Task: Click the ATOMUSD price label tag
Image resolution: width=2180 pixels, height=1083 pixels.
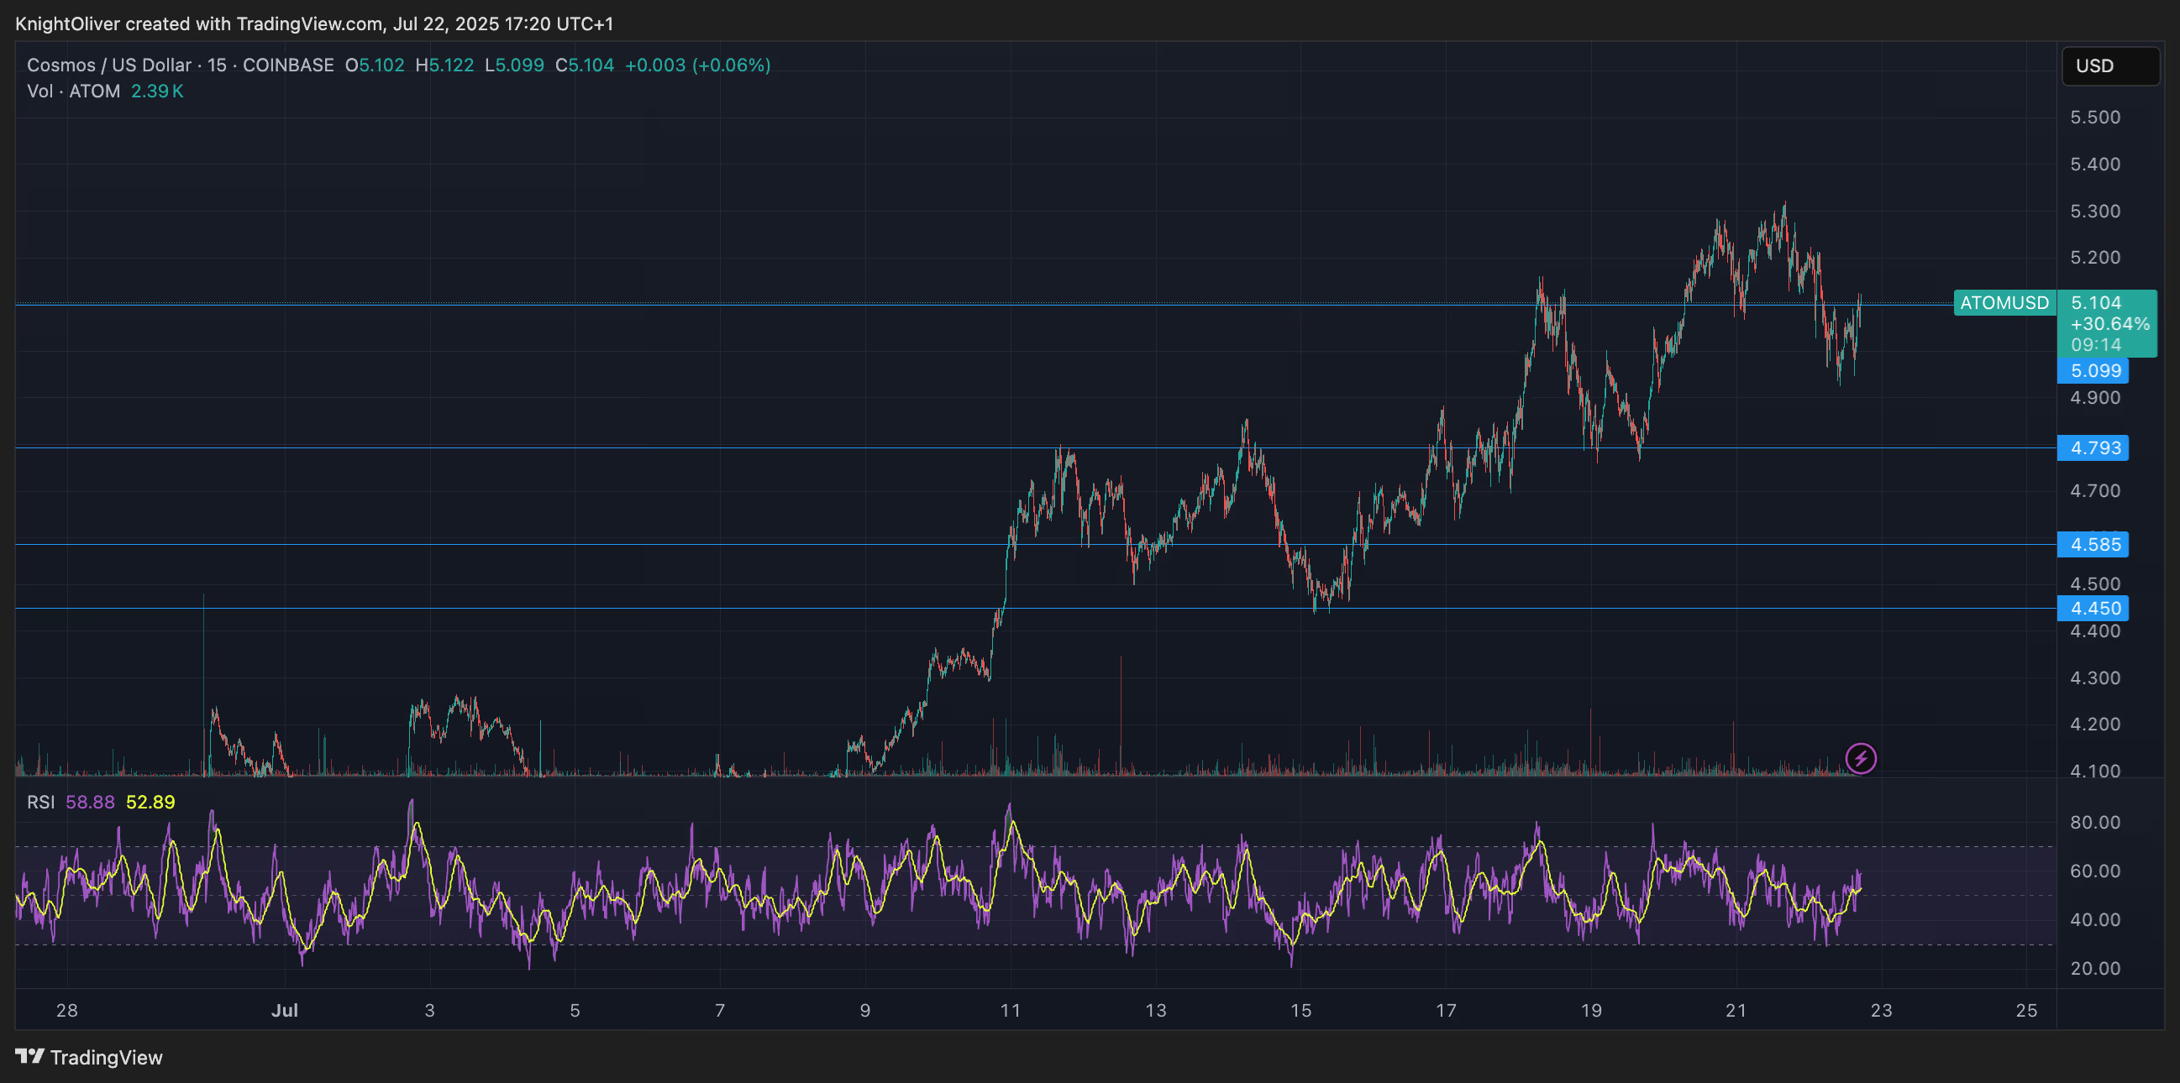Action: click(x=2004, y=303)
